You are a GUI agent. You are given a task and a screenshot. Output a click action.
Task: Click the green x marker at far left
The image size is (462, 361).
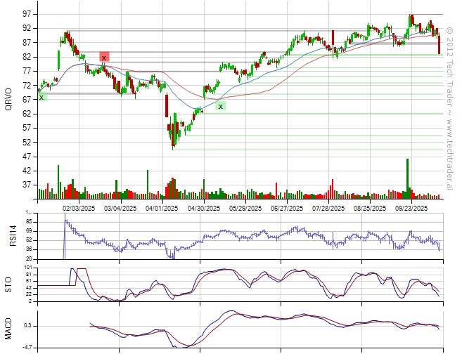tap(41, 97)
